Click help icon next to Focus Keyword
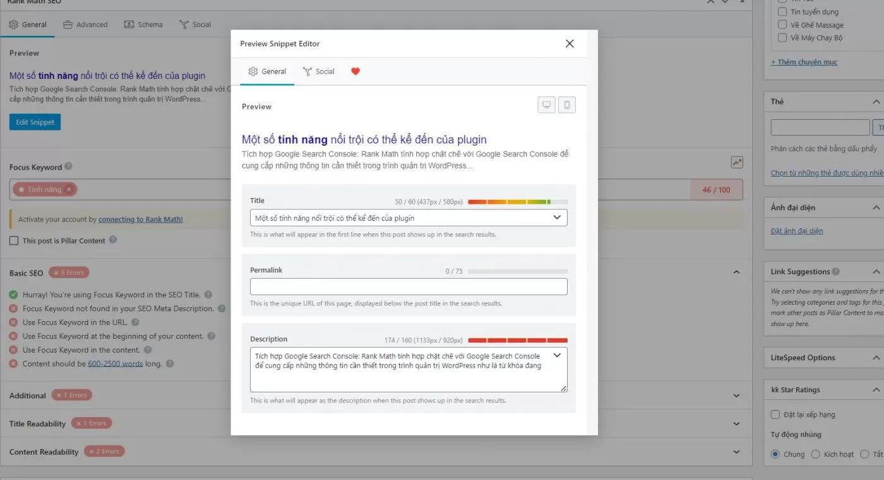The height and width of the screenshot is (480, 884). click(x=68, y=167)
